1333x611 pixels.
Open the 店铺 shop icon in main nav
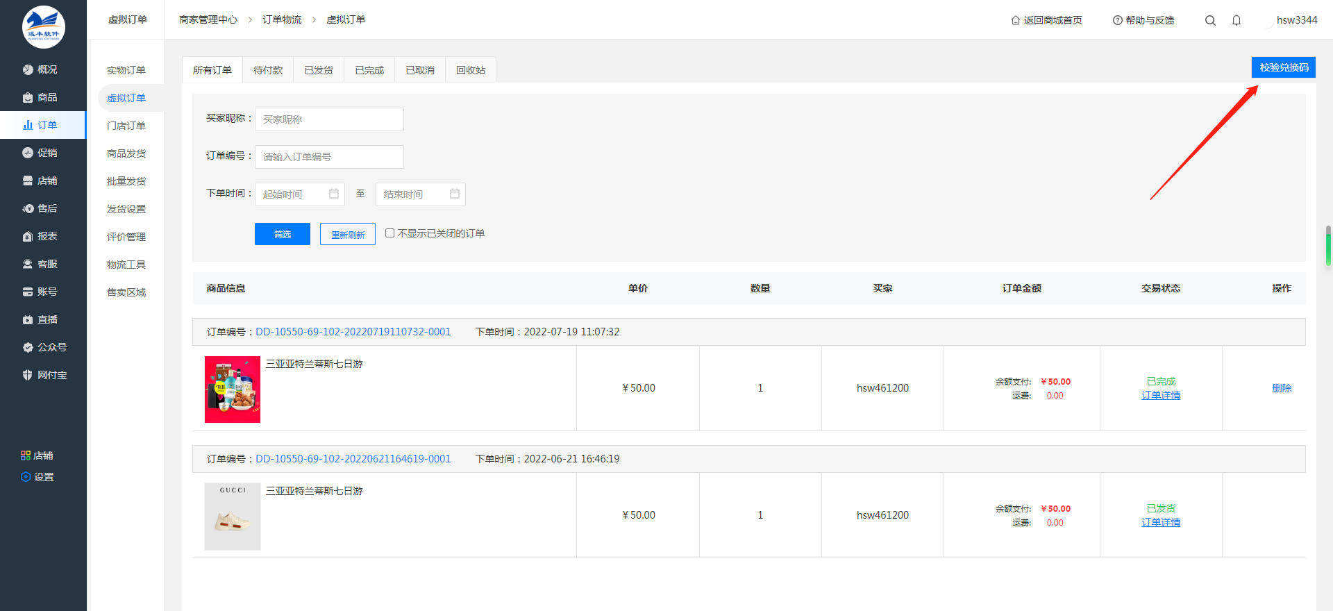pyautogui.click(x=28, y=181)
